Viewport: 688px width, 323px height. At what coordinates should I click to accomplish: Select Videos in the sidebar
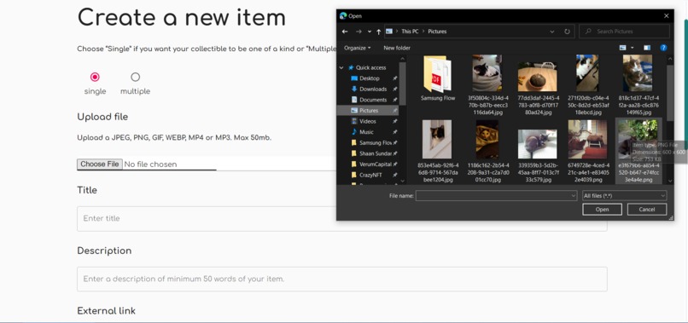[x=367, y=121]
